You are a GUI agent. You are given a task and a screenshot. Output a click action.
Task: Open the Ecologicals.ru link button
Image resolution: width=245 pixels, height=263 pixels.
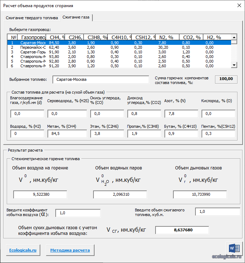[23, 250]
